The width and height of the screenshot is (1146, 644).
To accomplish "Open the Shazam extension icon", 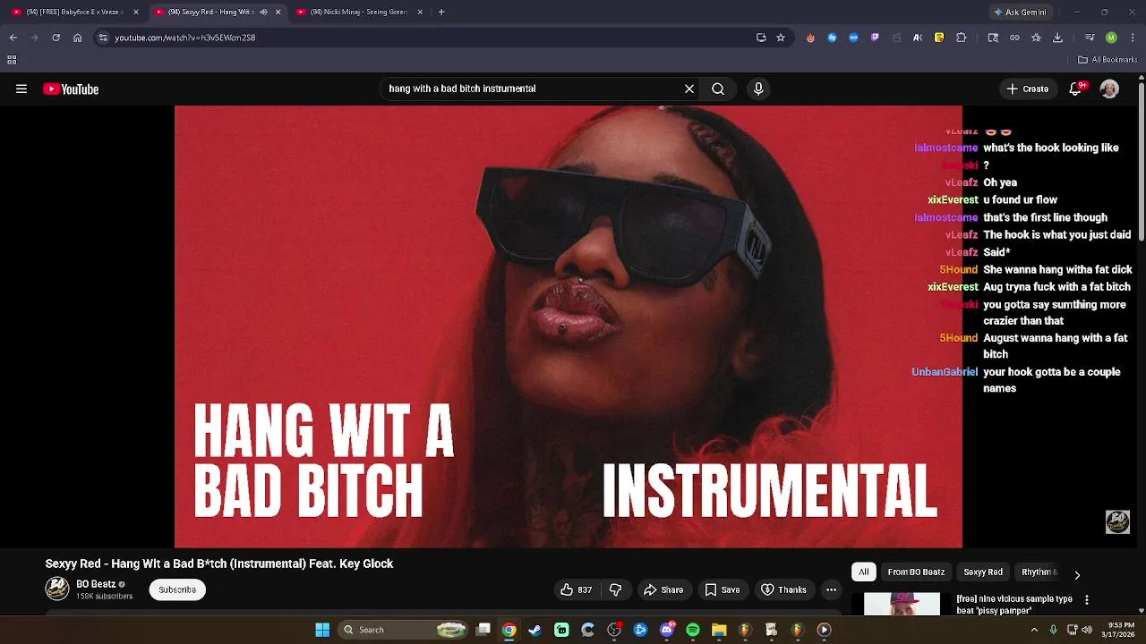I will 832,38.
